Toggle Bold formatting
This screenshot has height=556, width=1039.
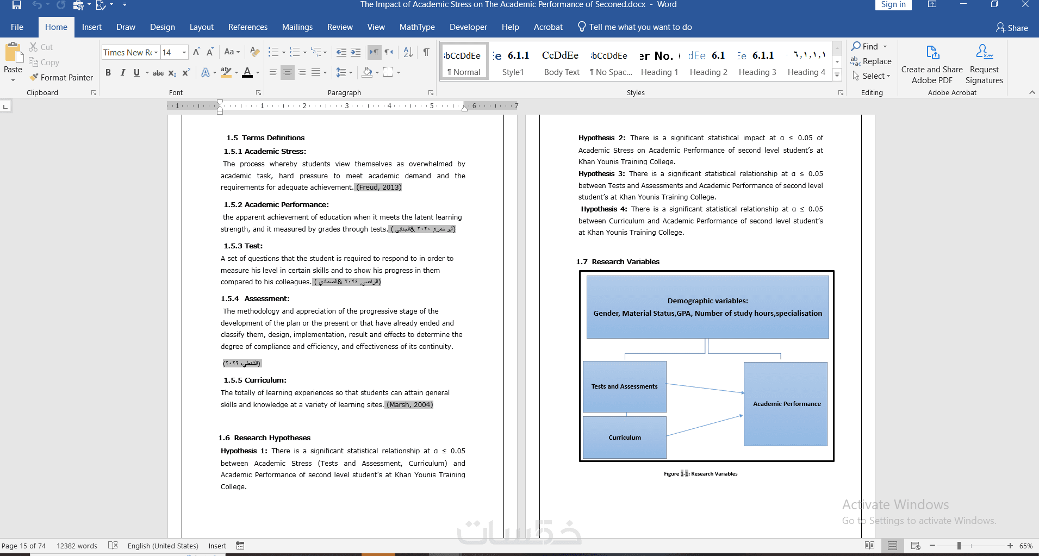108,73
